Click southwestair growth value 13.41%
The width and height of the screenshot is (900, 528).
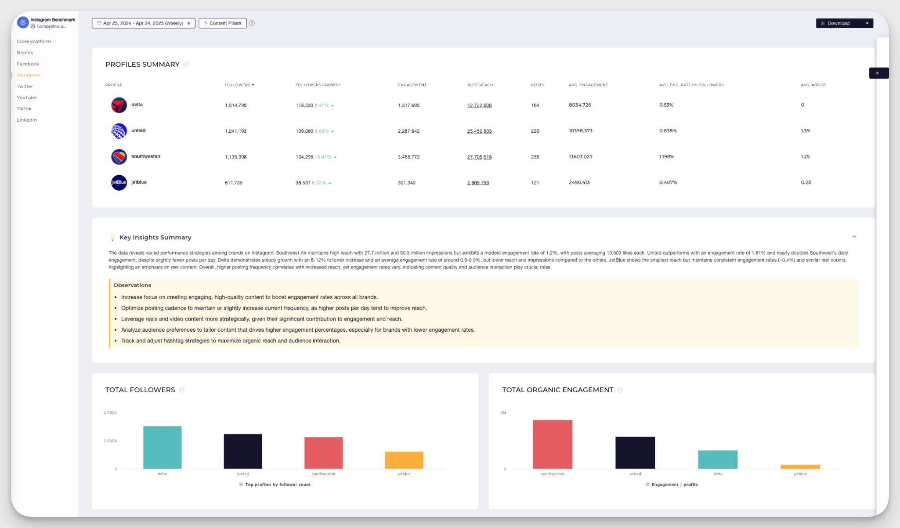pyautogui.click(x=323, y=157)
